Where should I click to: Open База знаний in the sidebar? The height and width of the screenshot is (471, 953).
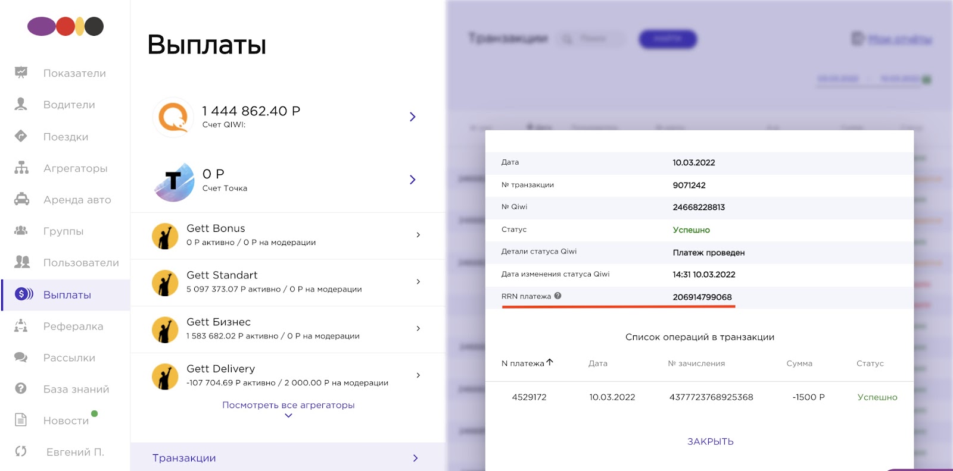point(76,390)
